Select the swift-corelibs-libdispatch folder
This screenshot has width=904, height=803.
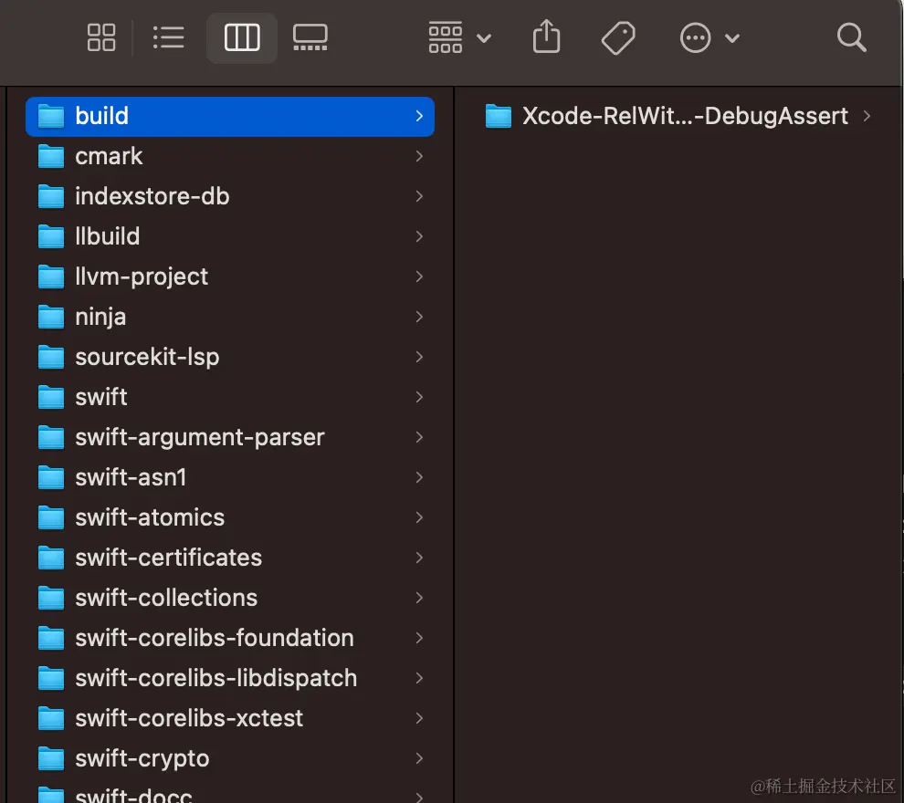tap(230, 678)
